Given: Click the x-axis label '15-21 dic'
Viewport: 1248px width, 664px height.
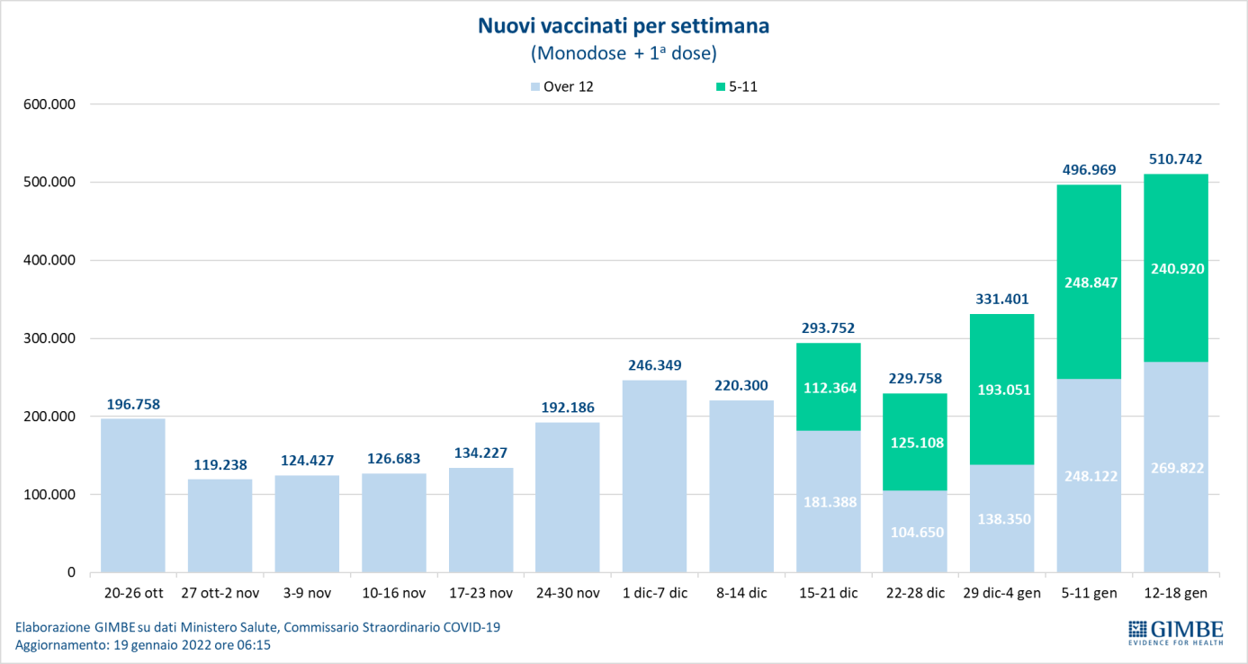Looking at the screenshot, I should (x=829, y=593).
